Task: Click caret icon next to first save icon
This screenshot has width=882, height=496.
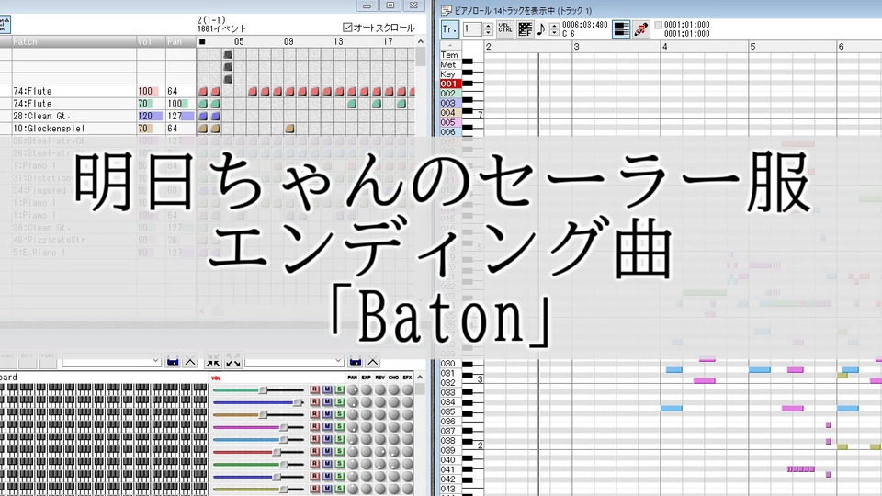Action: tap(190, 361)
